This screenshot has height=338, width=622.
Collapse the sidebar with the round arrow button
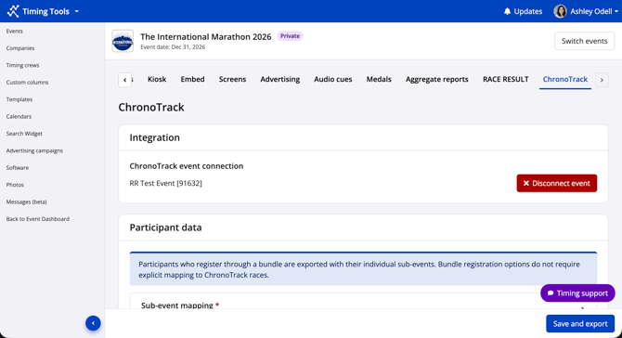(x=93, y=323)
